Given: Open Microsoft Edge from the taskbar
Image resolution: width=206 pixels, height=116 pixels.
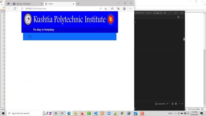Looking at the screenshot, I should click(69, 113).
